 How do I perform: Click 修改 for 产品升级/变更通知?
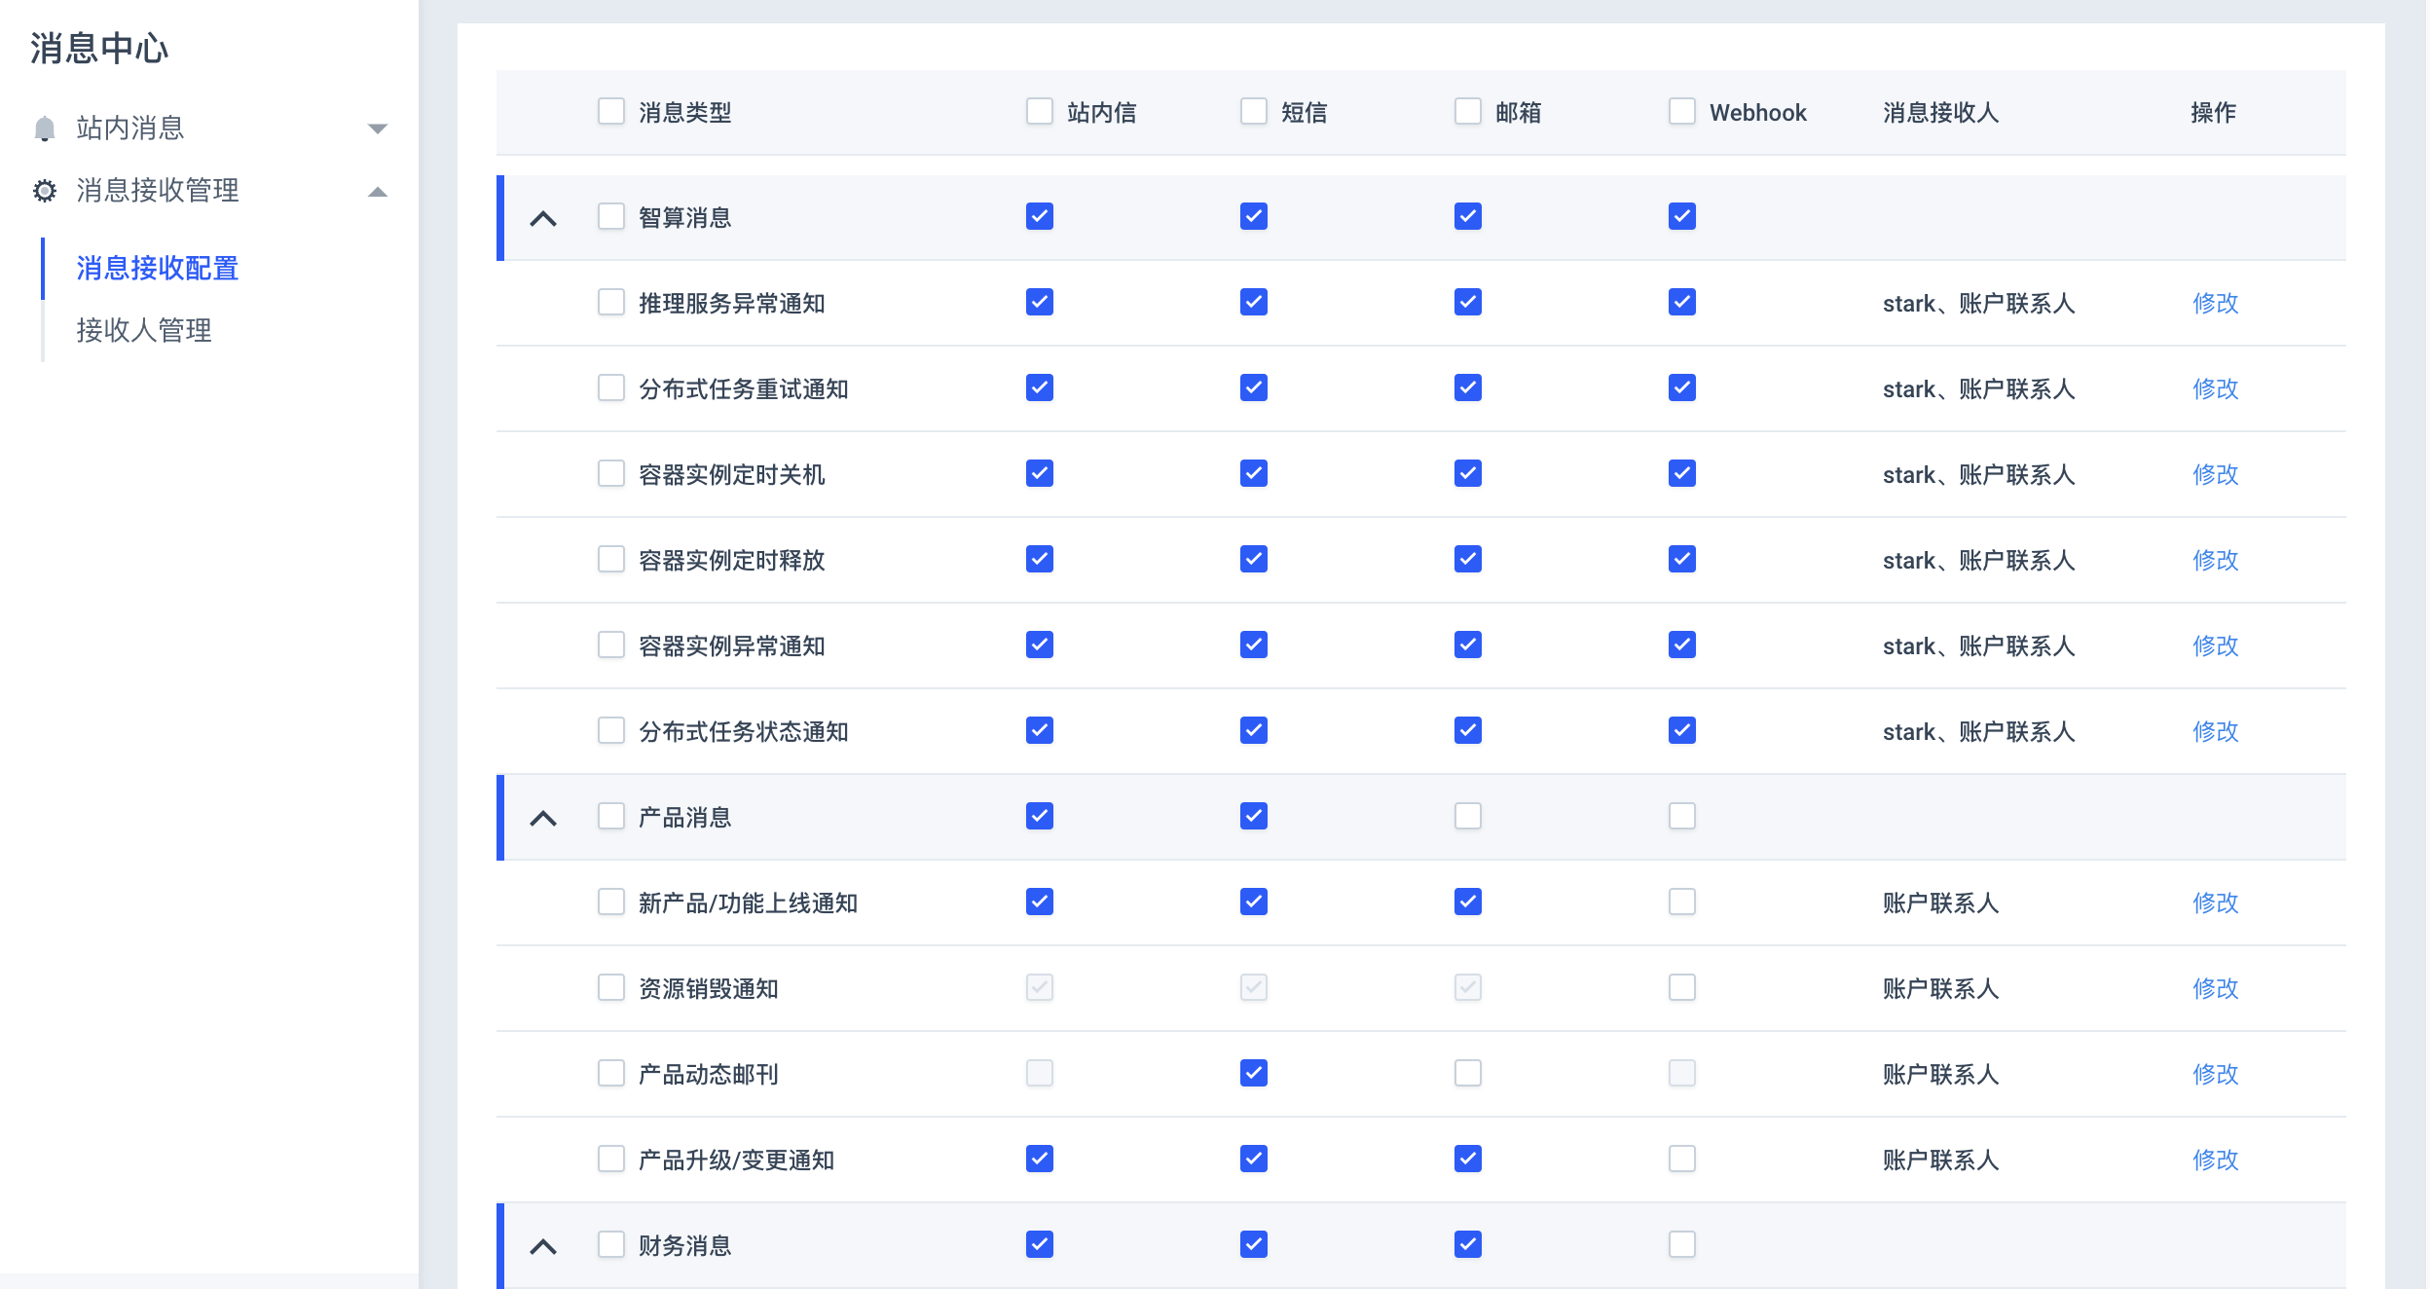2216,1160
